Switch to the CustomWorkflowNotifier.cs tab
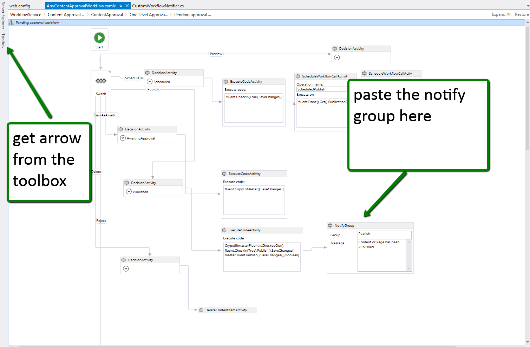Image resolution: width=530 pixels, height=347 pixels. (158, 6)
